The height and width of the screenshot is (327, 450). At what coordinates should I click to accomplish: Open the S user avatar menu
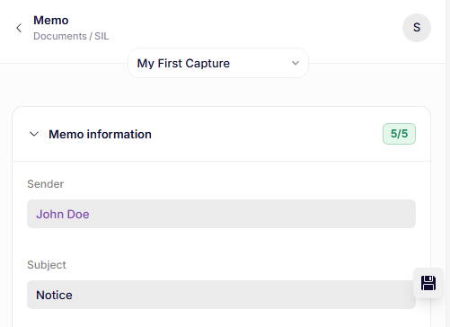[417, 28]
